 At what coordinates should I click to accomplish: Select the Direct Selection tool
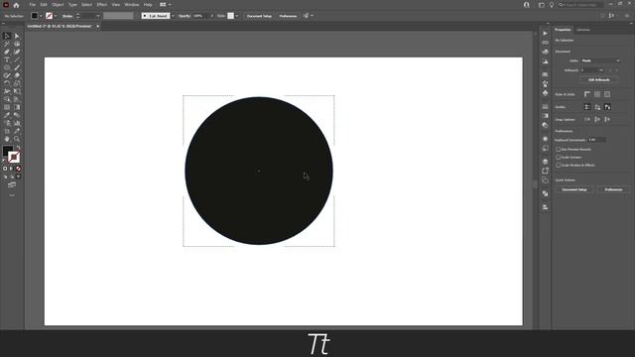click(17, 36)
